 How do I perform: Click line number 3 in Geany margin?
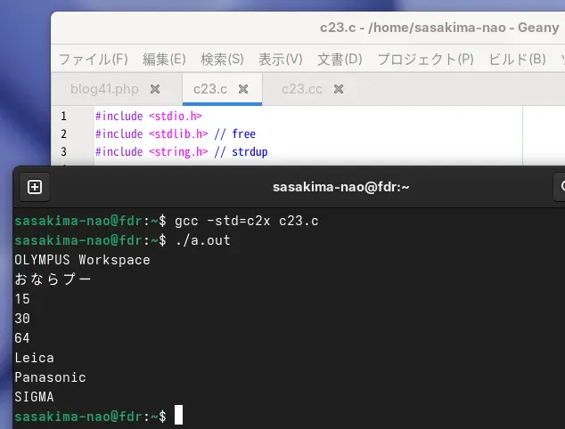coord(63,151)
